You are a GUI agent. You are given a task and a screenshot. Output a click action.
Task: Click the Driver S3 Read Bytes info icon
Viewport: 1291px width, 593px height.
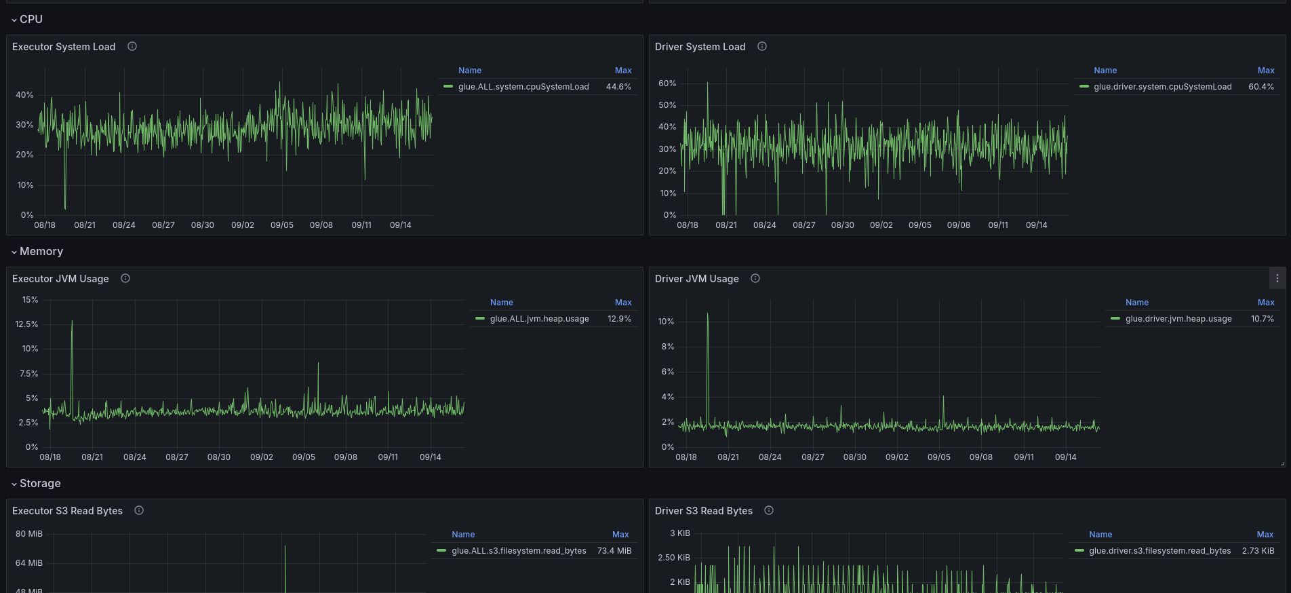769,511
